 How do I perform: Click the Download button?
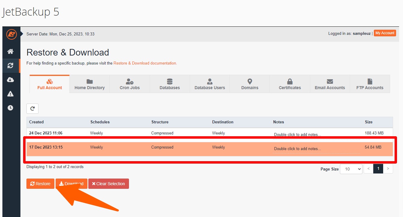tap(72, 184)
